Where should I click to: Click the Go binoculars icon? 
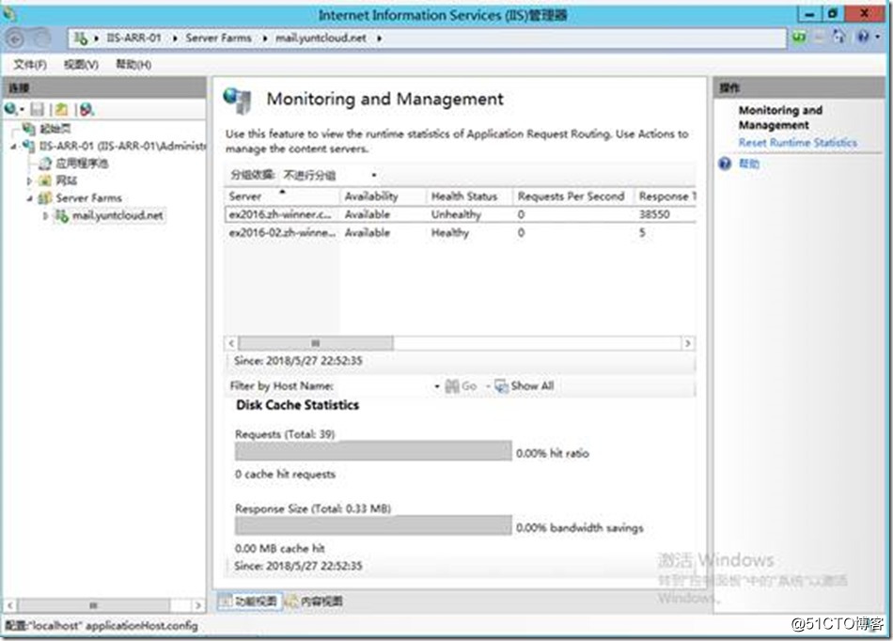452,386
